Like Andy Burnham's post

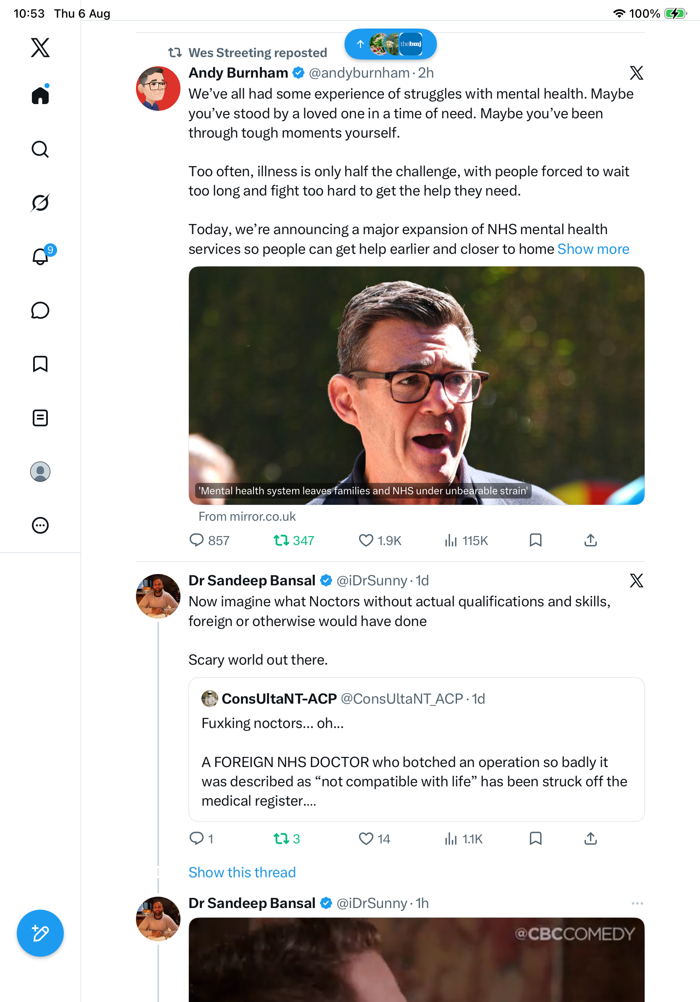click(x=380, y=540)
